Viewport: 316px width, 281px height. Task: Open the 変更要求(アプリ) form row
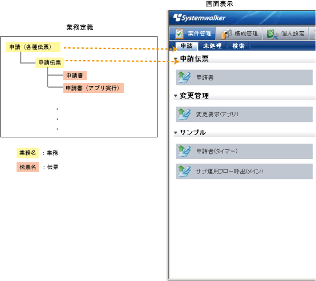pyautogui.click(x=244, y=114)
